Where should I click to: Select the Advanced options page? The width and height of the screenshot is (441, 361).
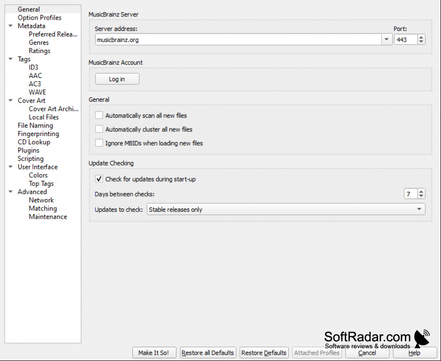click(x=32, y=192)
